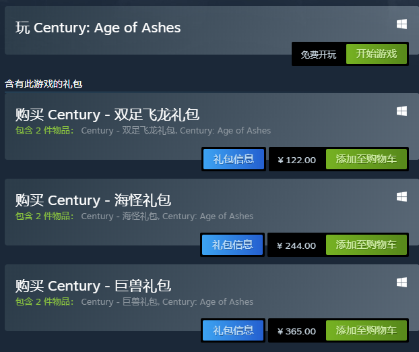Open 礼包信息 for 双足飞龙礼包
The image size is (419, 352).
[234, 159]
